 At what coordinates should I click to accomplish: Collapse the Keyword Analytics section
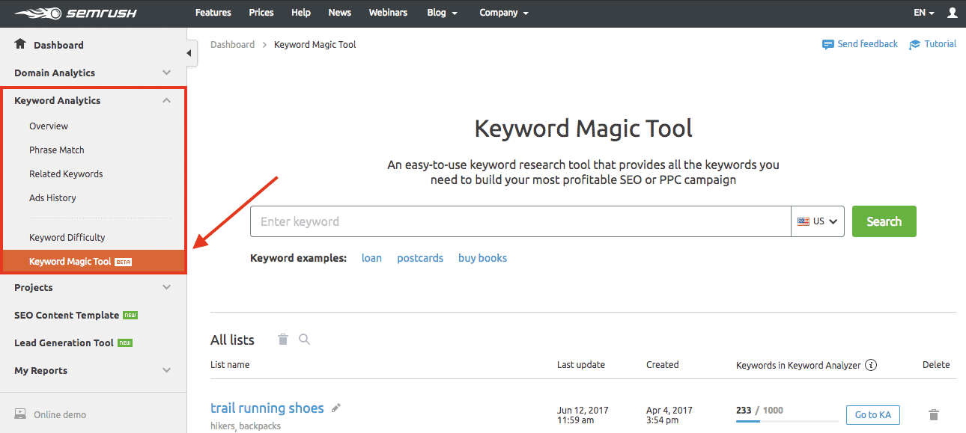click(166, 100)
